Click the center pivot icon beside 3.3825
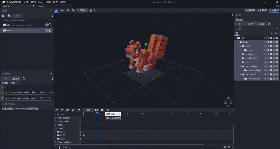 tap(269, 24)
